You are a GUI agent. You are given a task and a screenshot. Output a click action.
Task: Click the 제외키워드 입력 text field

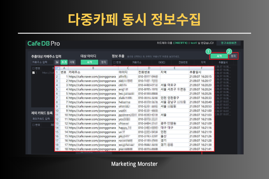click(42, 119)
